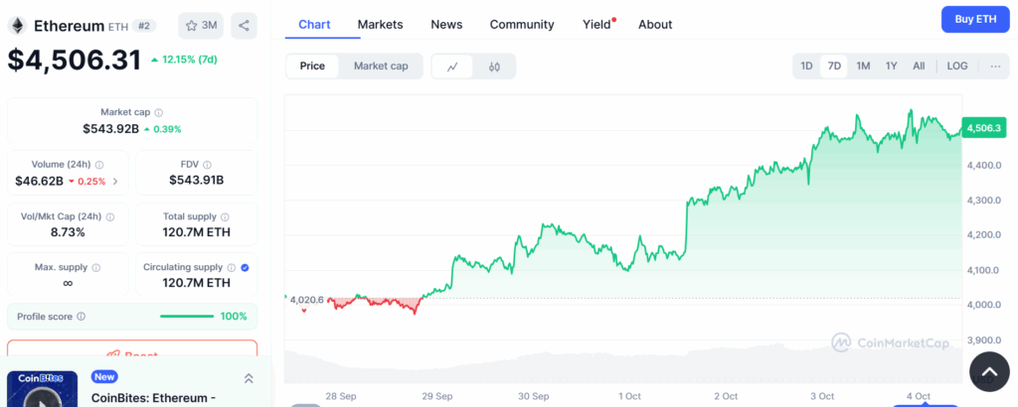Click the Profile score progress bar
Screen dimensions: 1018x407
click(187, 317)
